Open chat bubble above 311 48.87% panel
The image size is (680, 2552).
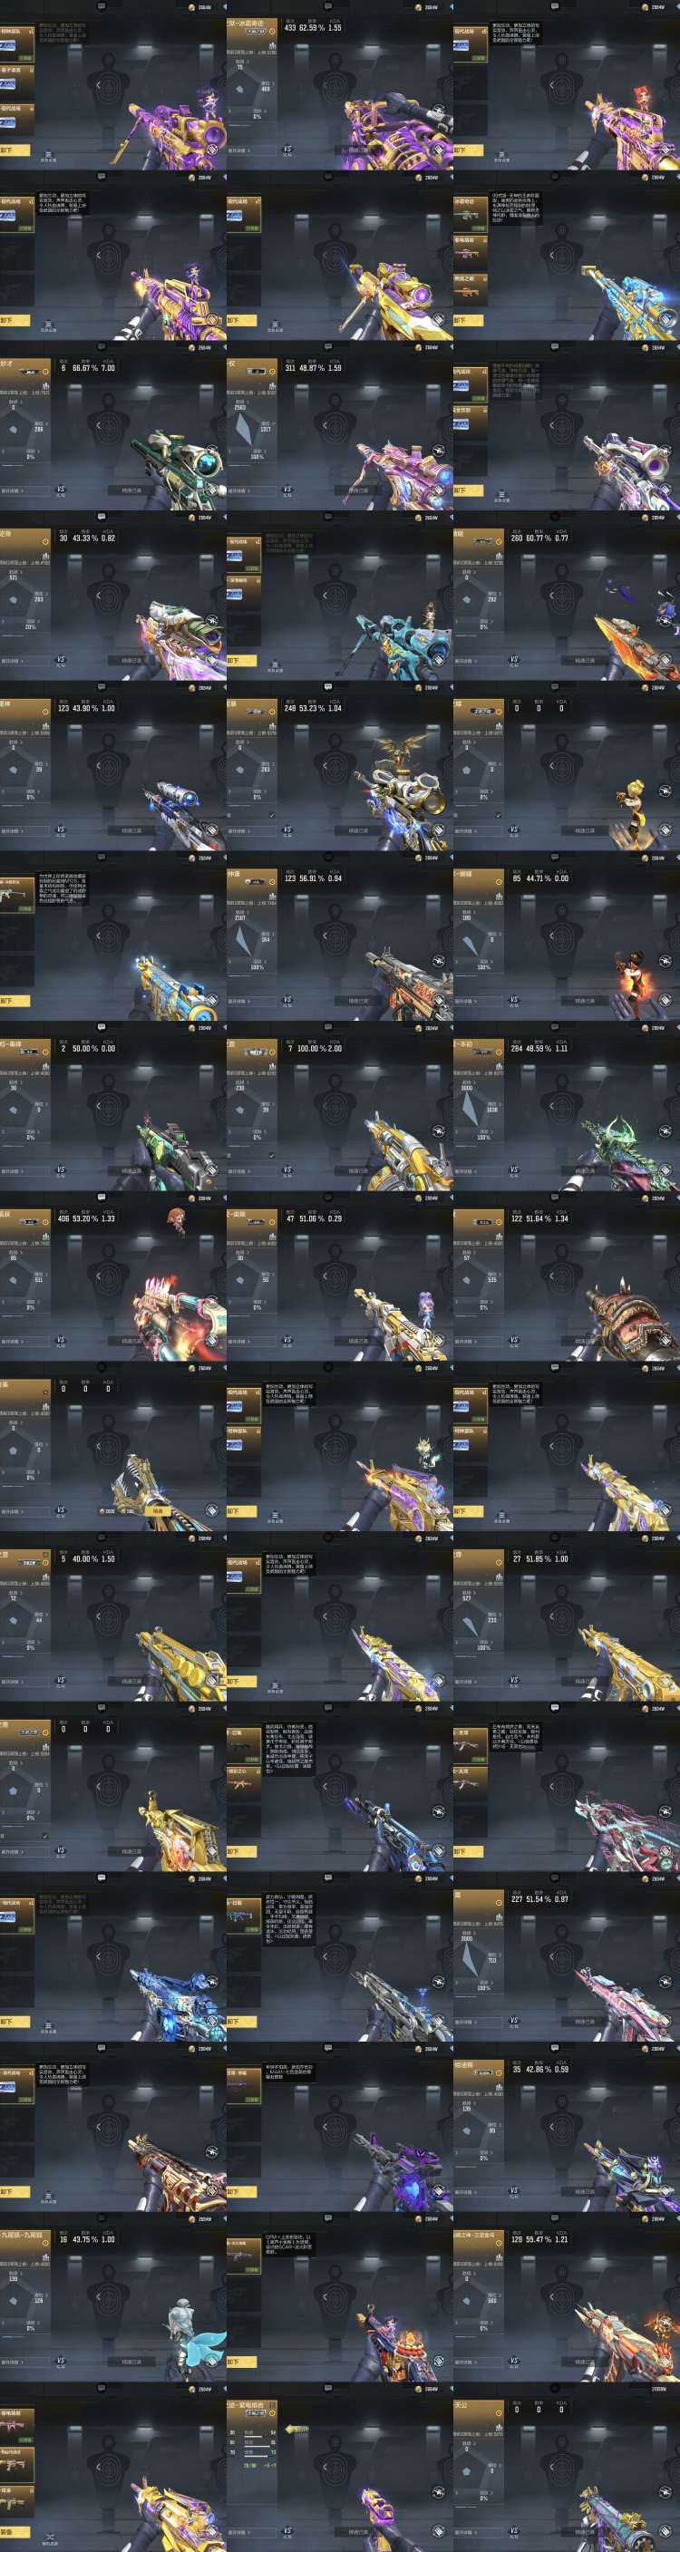[x=328, y=346]
